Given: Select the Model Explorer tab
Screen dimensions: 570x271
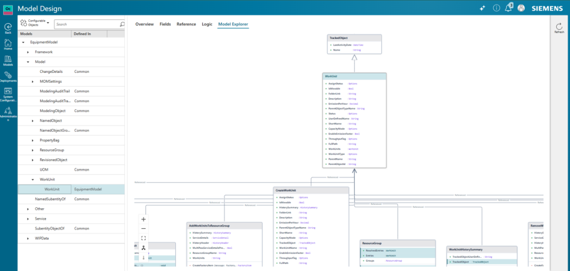Looking at the screenshot, I should tap(233, 24).
